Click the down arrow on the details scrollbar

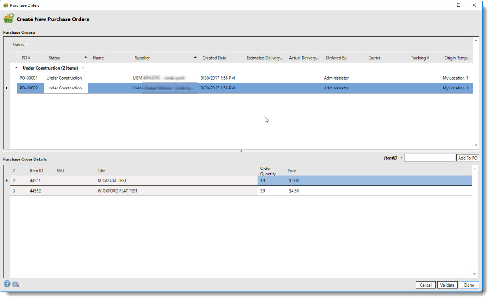475,273
